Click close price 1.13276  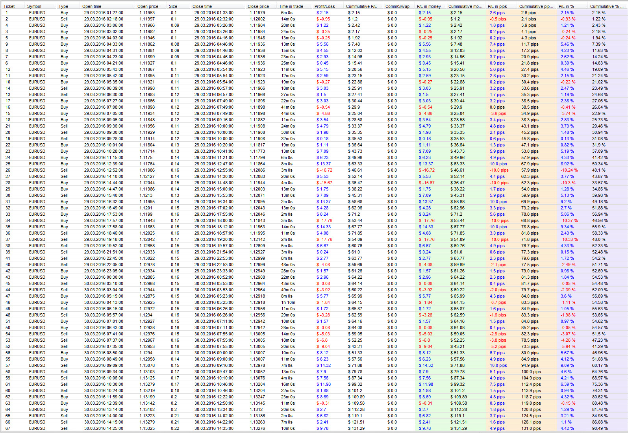[x=257, y=428]
